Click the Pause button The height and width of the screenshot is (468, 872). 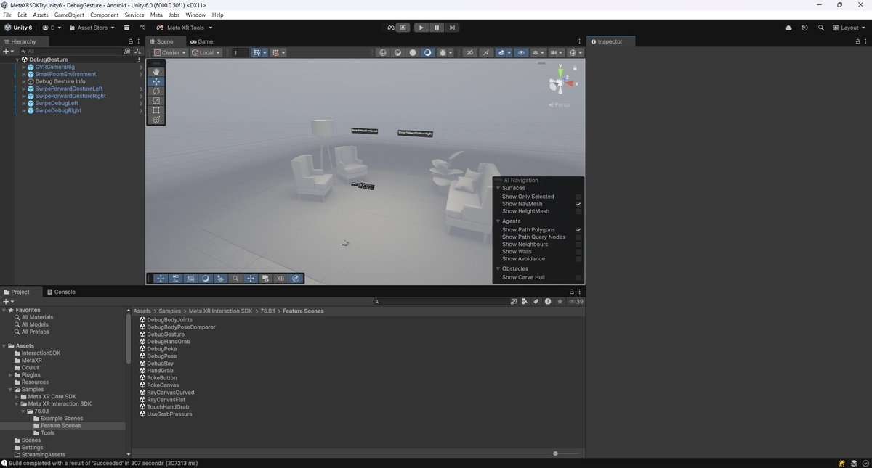tap(436, 28)
